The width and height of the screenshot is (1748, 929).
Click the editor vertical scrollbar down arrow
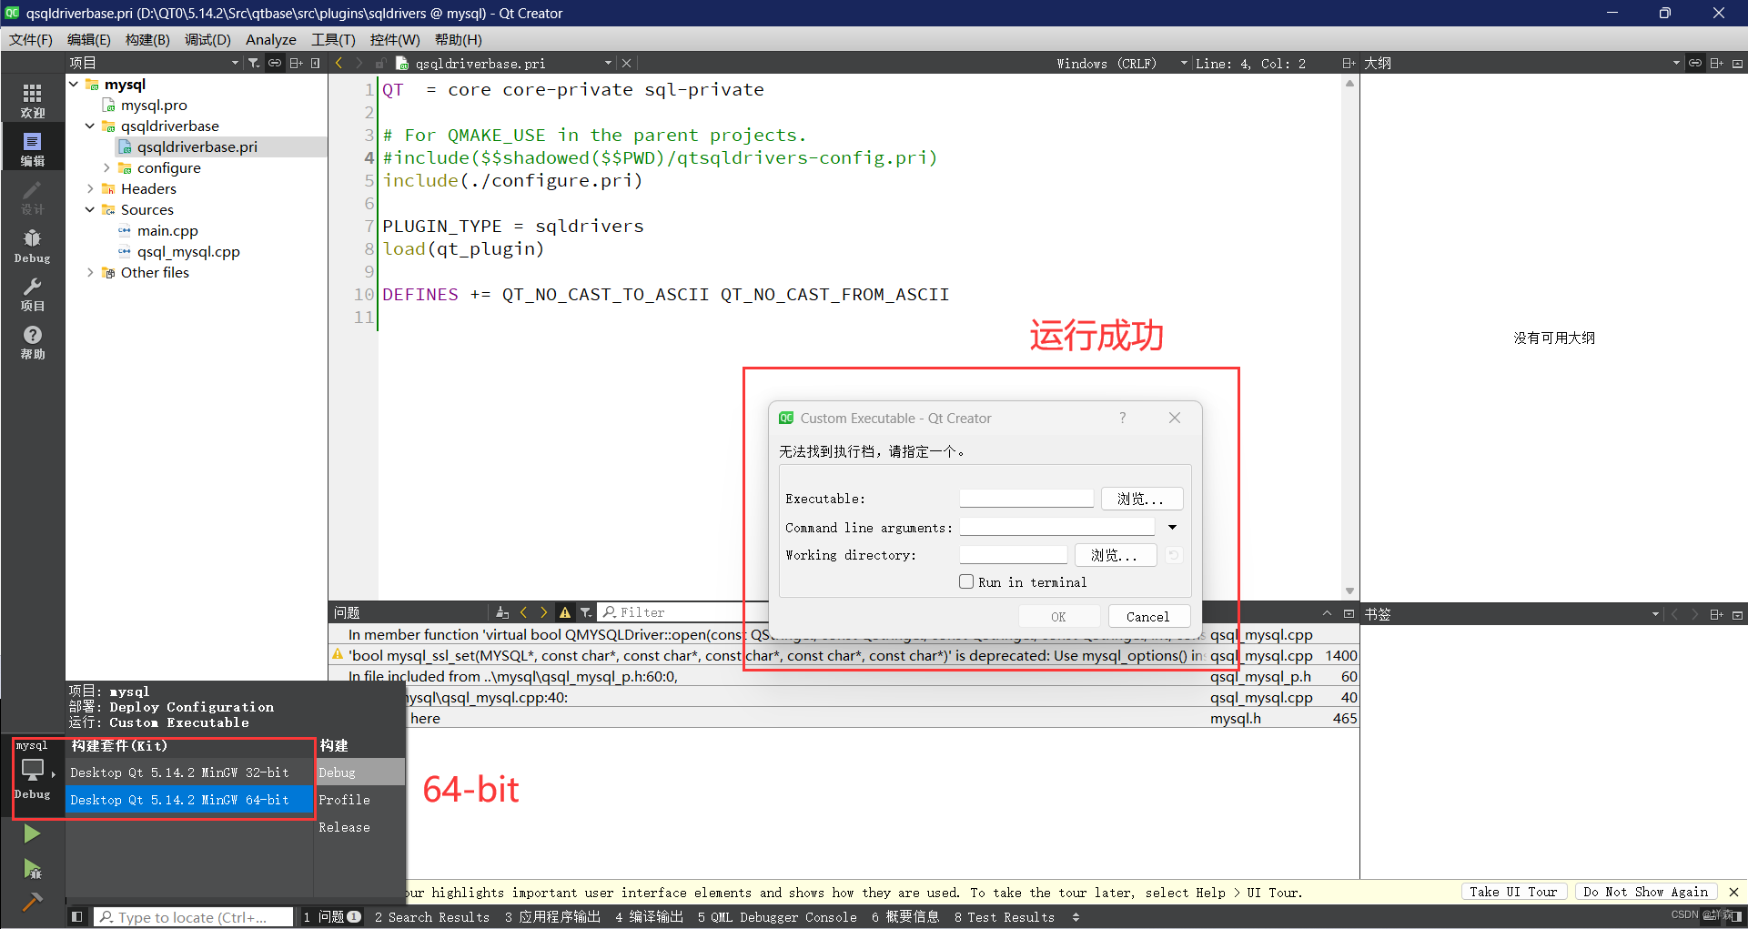[1349, 591]
